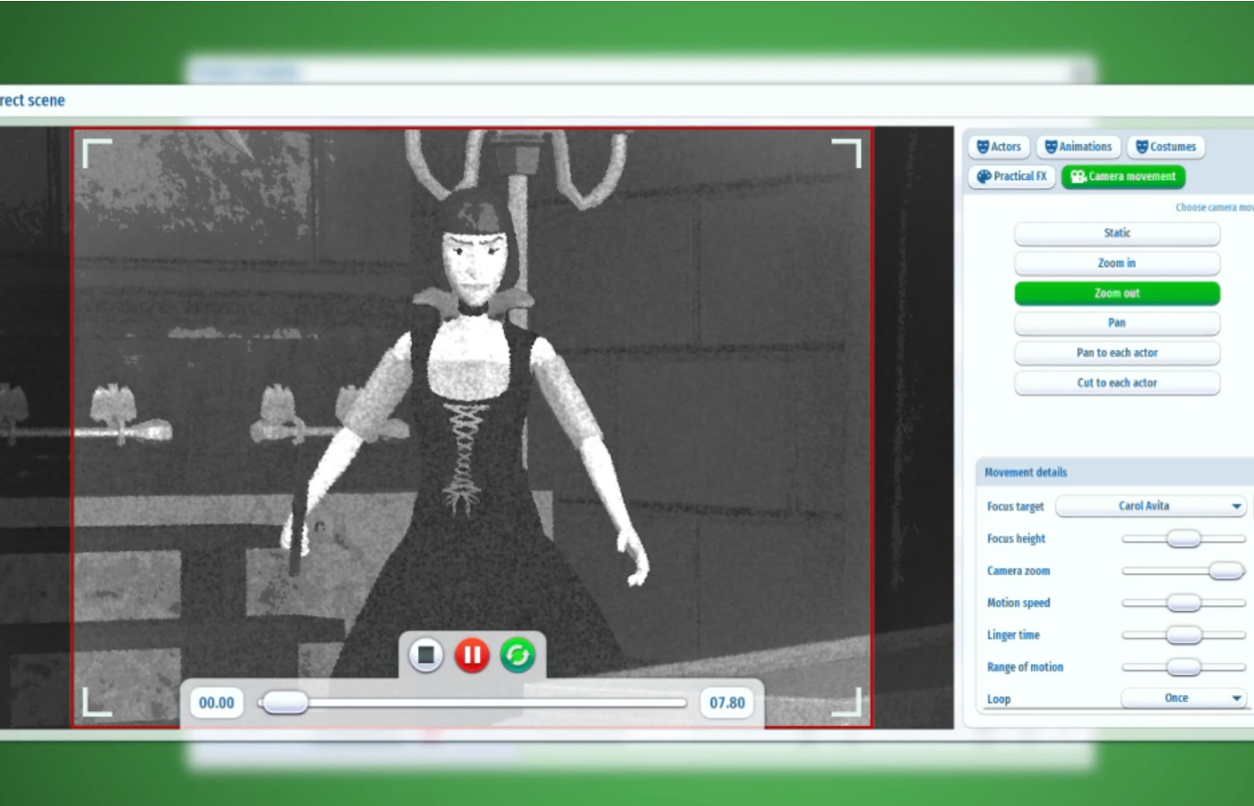Image resolution: width=1254 pixels, height=806 pixels.
Task: Click the playback timeline scrubber handle
Action: coord(285,703)
